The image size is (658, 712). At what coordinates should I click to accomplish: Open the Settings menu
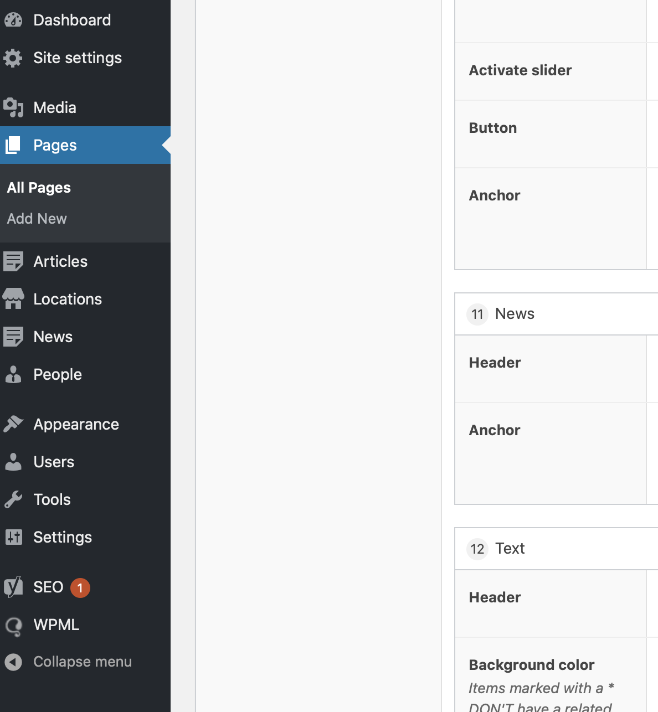[x=63, y=537]
